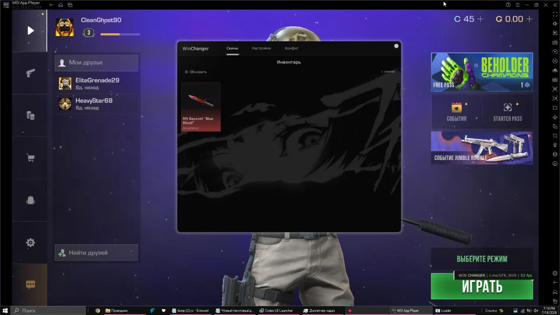The image size is (560, 315).
Task: Click the Android home icon in right toolbar
Action: tap(555, 292)
